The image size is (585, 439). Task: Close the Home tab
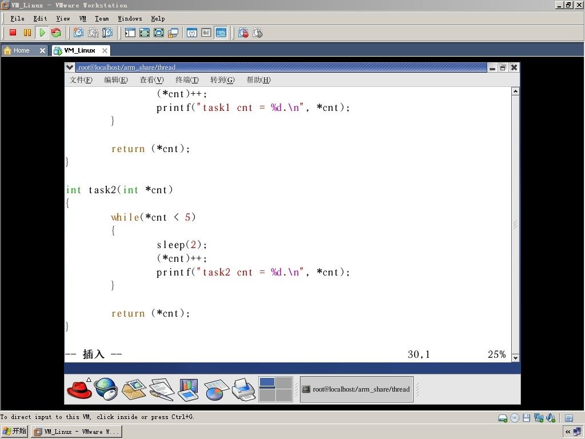click(42, 50)
